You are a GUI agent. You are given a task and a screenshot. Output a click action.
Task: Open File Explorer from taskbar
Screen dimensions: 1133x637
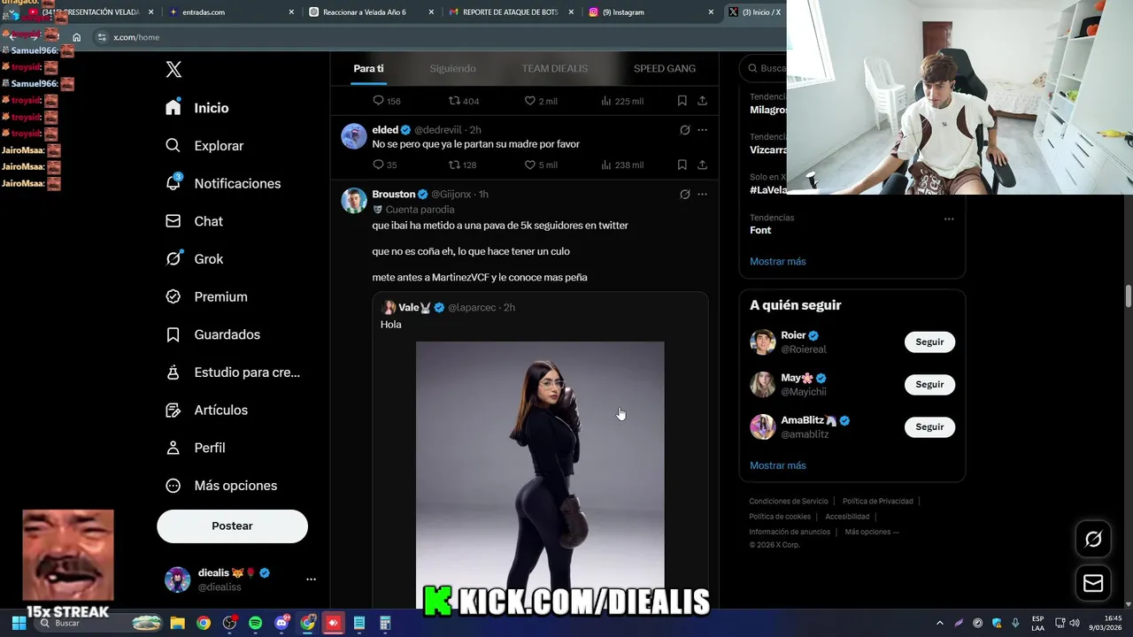pos(177,623)
